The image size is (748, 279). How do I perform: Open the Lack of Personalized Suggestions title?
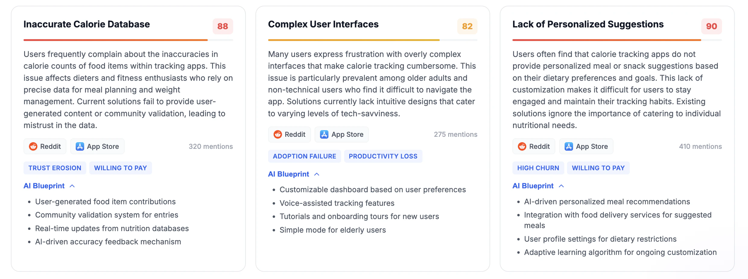click(x=588, y=24)
